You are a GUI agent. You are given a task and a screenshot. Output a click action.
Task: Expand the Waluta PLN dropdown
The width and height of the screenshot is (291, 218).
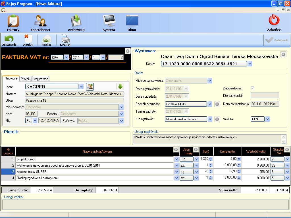click(x=267, y=119)
